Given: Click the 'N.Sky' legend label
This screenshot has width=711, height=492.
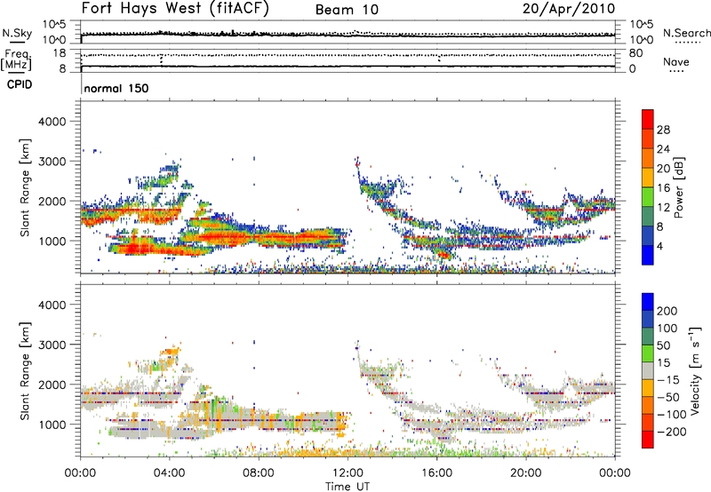Looking at the screenshot, I should pos(17,33).
